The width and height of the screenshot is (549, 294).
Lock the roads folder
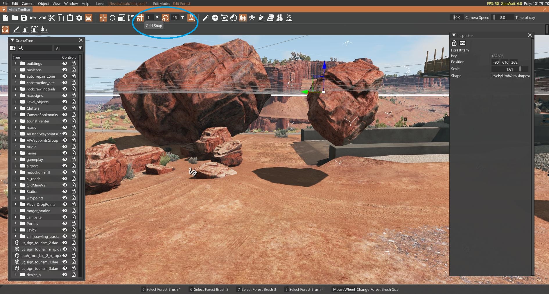pyautogui.click(x=73, y=127)
